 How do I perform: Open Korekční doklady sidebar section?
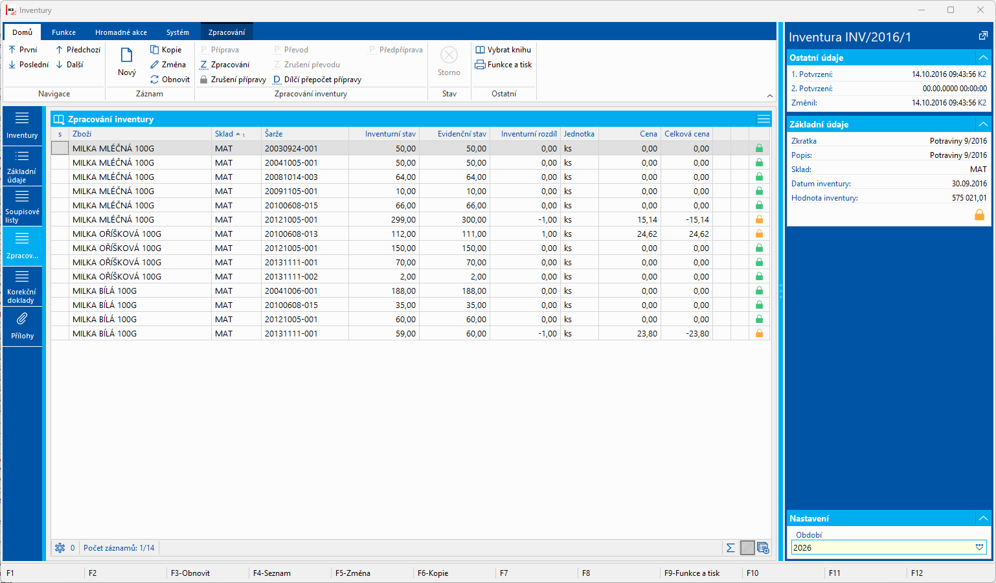click(x=22, y=287)
